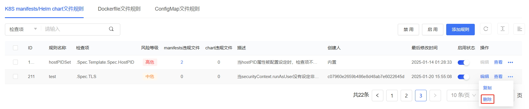Expand the 检查项 search filter dropdown
Viewport: 529px width, 109px height.
click(23, 29)
